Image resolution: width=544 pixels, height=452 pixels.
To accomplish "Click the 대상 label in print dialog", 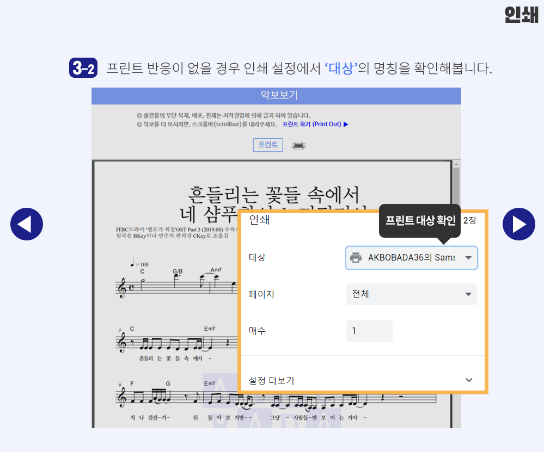I will [x=257, y=257].
